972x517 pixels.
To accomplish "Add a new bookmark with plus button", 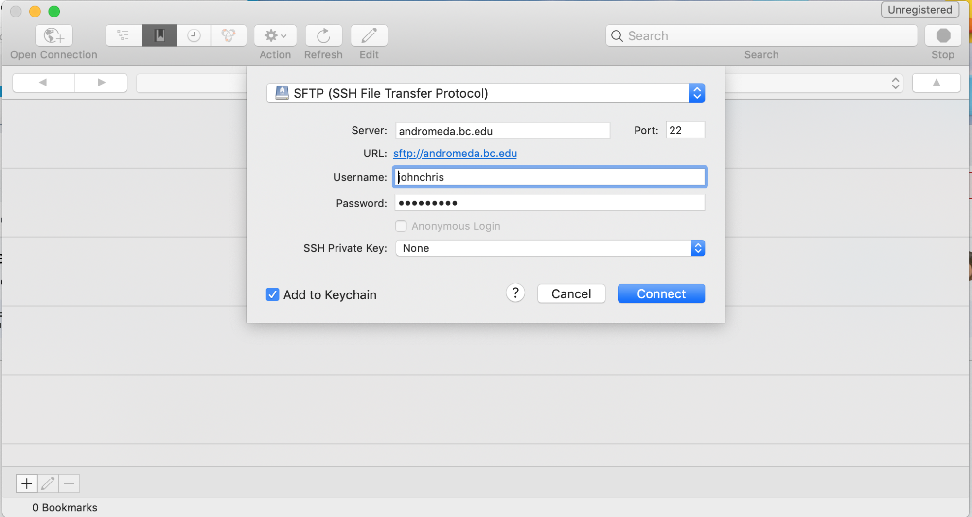I will point(27,483).
